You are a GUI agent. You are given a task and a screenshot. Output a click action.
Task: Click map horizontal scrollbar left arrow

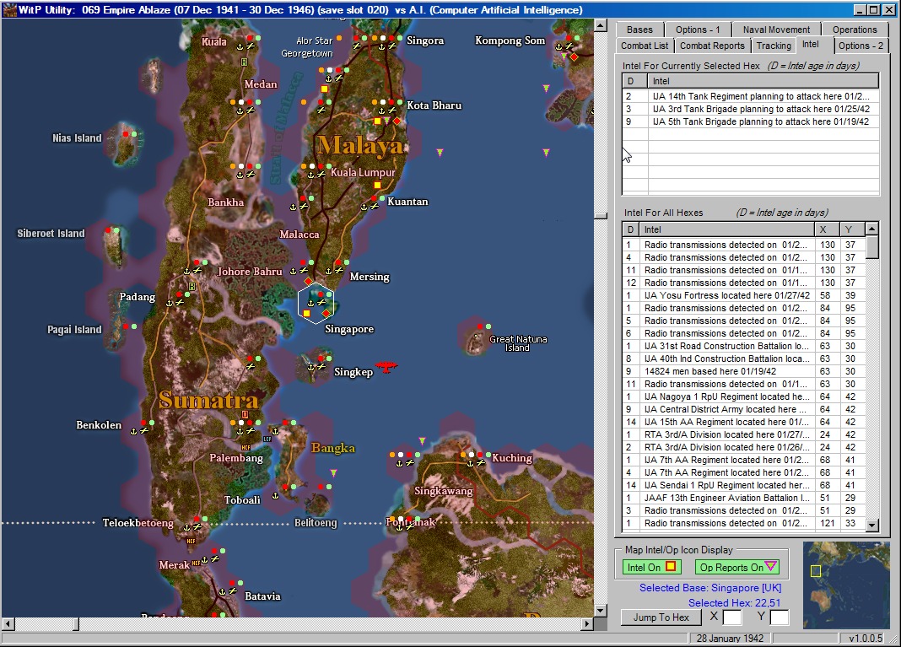pyautogui.click(x=8, y=623)
